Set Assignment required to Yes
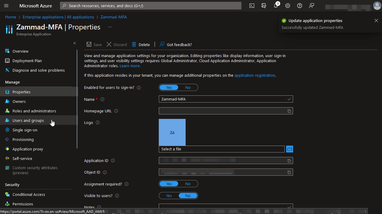 169,184
